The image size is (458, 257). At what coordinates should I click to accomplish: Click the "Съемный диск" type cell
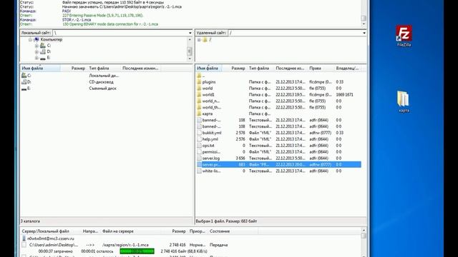click(x=102, y=89)
